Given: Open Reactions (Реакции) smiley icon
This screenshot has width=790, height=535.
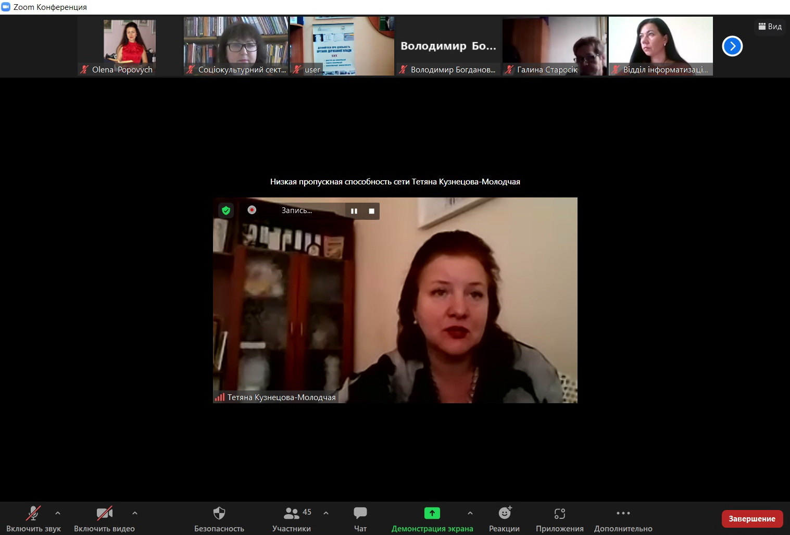Looking at the screenshot, I should [504, 514].
